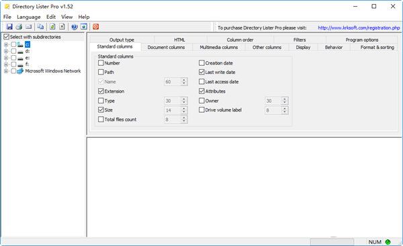The image size is (403, 246).
Task: Switch to the Other columns tab
Action: [267, 47]
